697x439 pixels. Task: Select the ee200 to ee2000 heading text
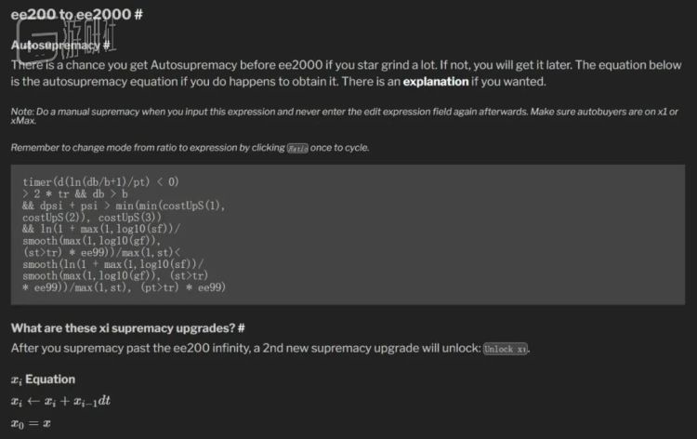click(x=68, y=16)
